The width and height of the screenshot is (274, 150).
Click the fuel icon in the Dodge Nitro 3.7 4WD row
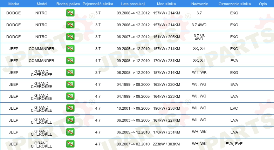click(x=70, y=25)
